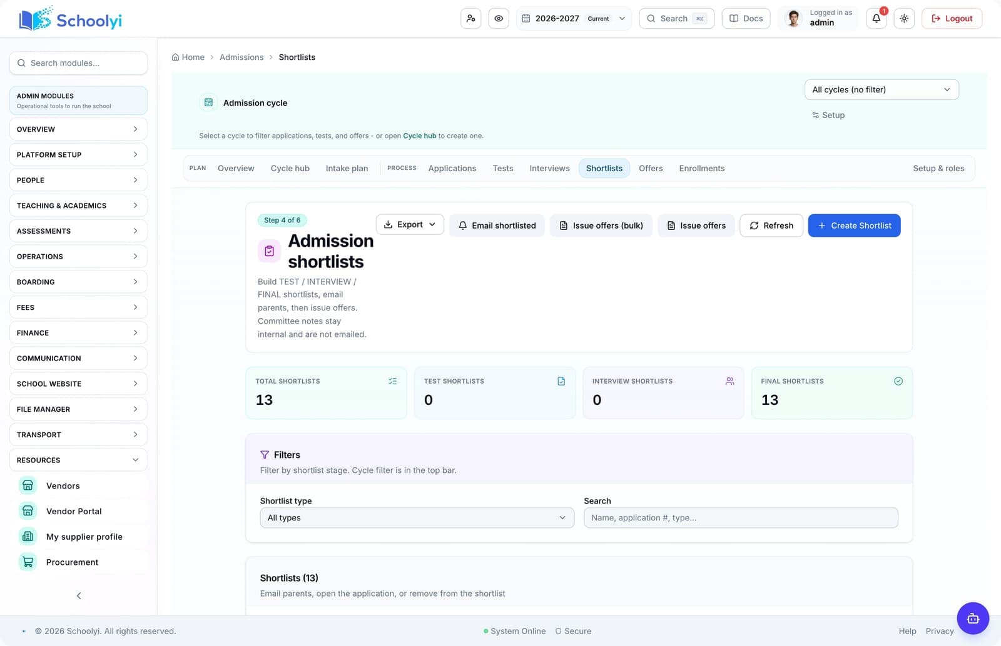Open the 2026-2027 academic year dropdown
This screenshot has height=646, width=1001.
click(x=574, y=19)
